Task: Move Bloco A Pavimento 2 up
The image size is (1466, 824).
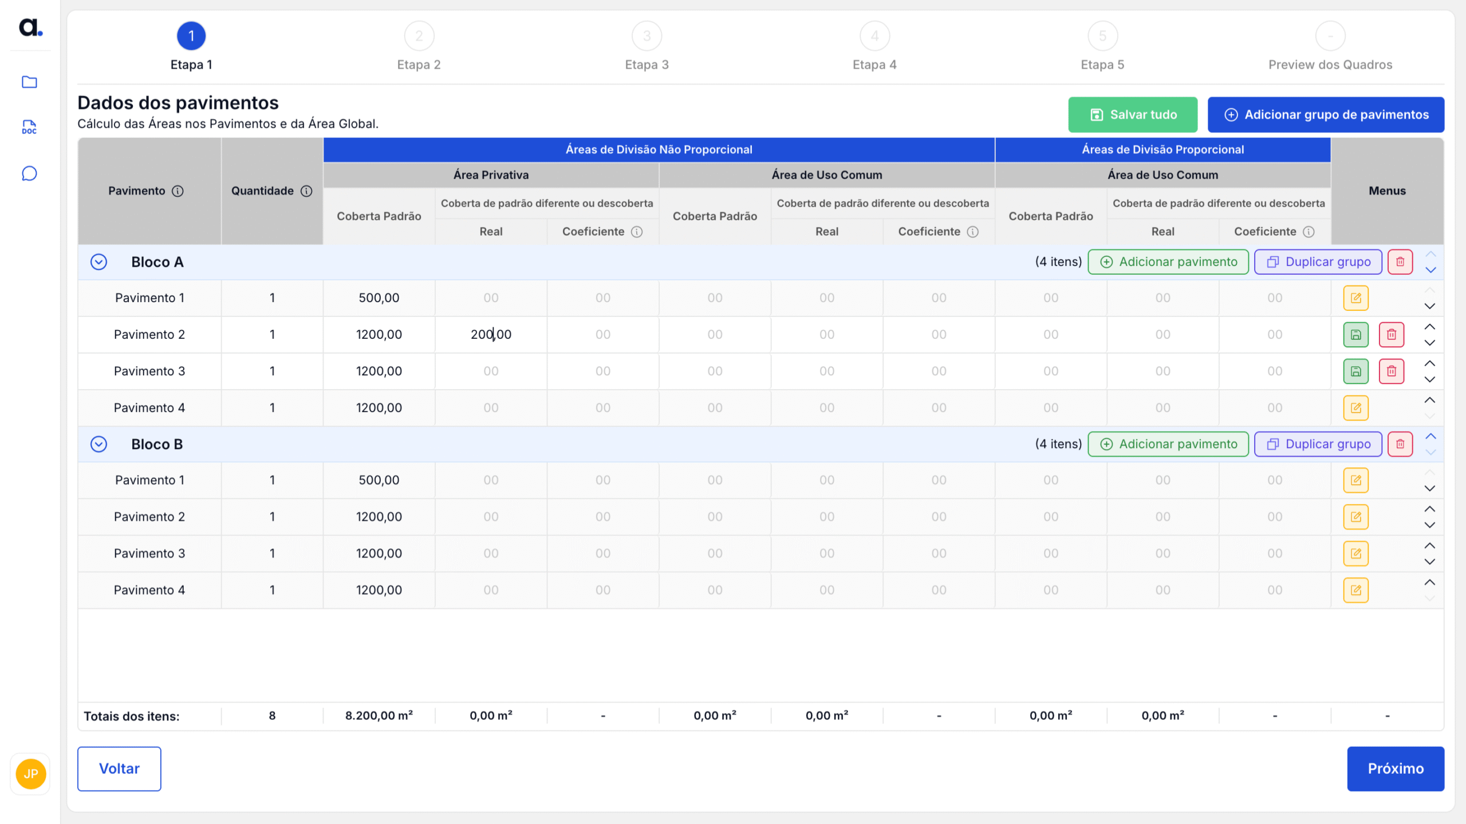Action: pyautogui.click(x=1429, y=327)
